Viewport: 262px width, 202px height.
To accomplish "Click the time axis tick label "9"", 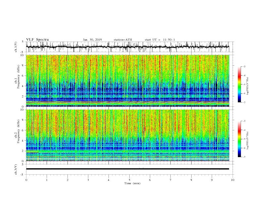I will click(x=212, y=180).
